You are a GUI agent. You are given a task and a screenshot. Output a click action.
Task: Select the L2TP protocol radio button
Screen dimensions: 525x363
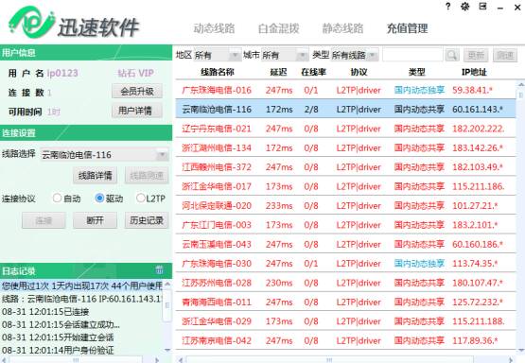click(x=140, y=199)
